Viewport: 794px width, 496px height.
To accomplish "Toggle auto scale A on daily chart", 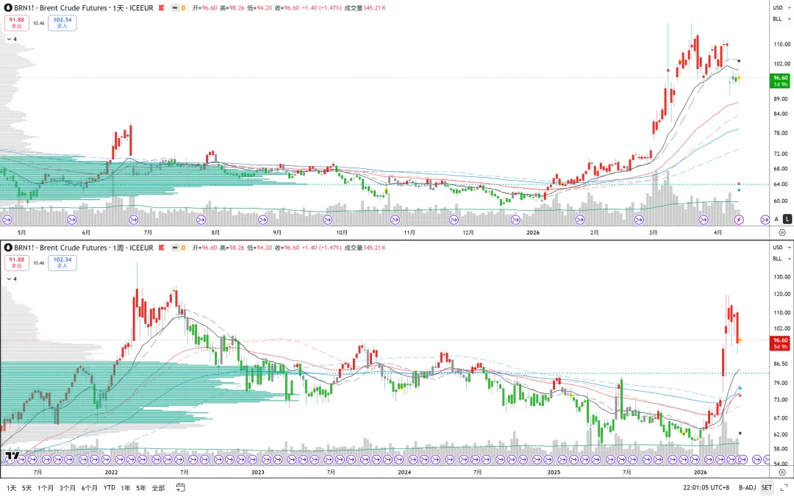I will (x=776, y=219).
